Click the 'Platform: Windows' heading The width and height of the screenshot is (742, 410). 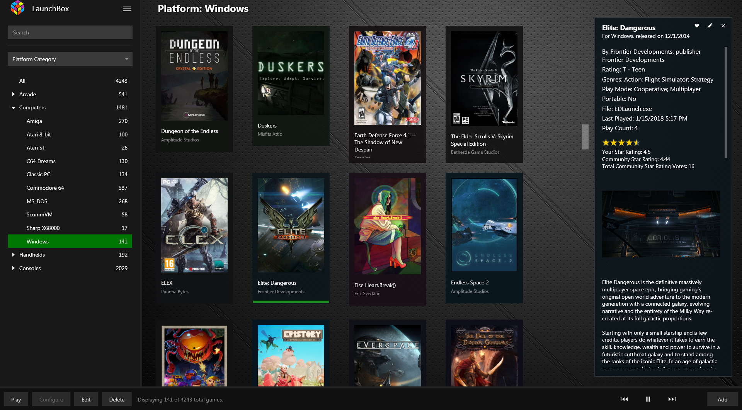coord(203,9)
